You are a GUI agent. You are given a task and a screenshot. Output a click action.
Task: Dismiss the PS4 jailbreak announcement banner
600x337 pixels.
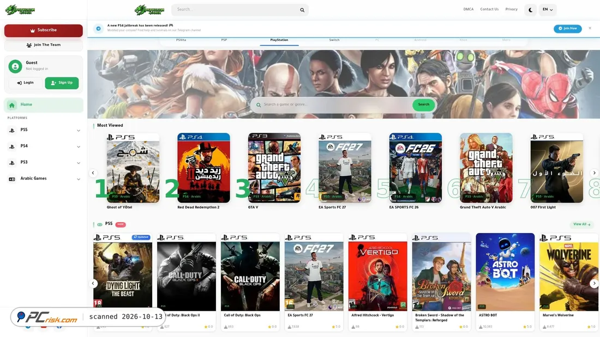click(x=590, y=28)
